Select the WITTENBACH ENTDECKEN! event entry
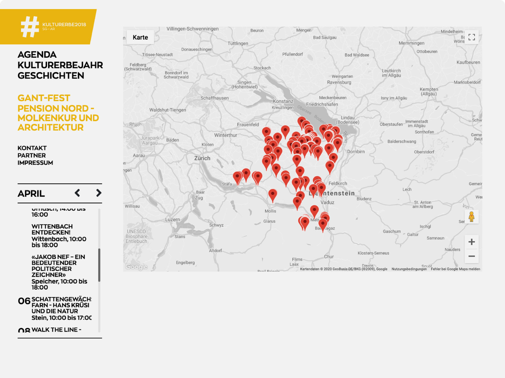 click(x=52, y=230)
